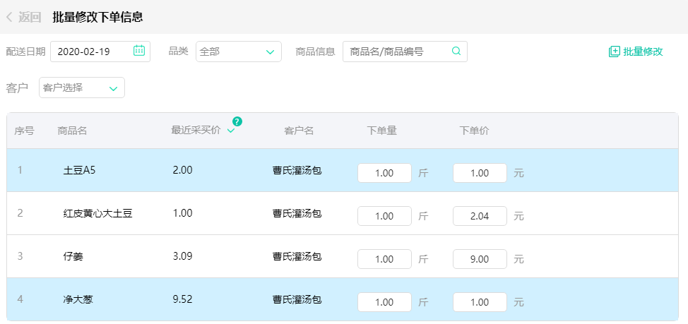
Task: Click the 3.09 recent purchase price
Action: 182,256
